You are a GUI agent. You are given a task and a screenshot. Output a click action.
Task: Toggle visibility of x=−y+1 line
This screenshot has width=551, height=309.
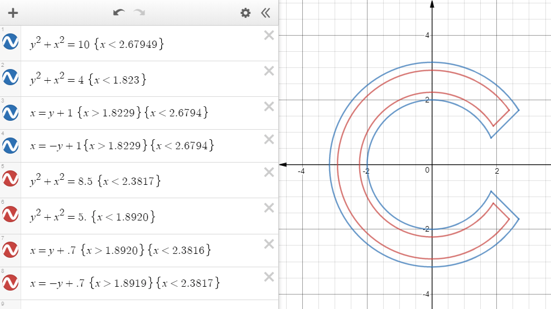[x=10, y=145]
